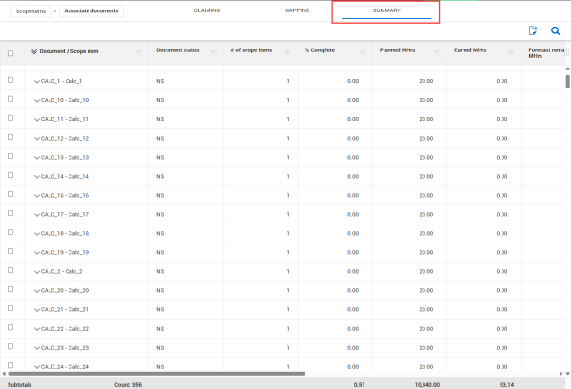Expand the CALC_2 - Calc_2 row chevron
This screenshot has width=571, height=389.
(37, 272)
